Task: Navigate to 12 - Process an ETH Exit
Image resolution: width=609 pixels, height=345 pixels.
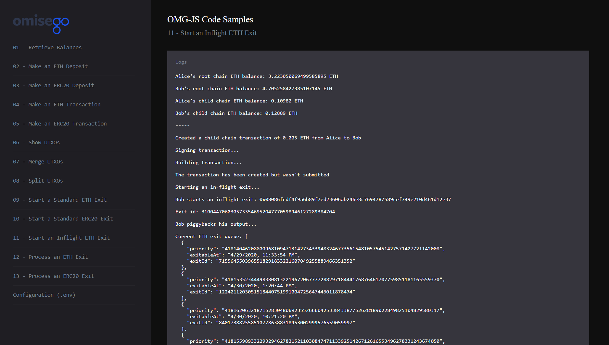Action: tap(50, 257)
